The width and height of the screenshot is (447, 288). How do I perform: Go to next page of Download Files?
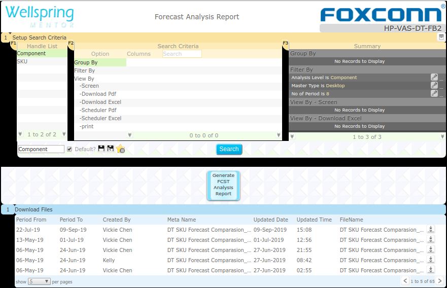[x=440, y=281]
